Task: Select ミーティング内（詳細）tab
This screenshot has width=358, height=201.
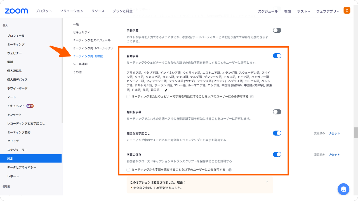Action: (x=88, y=56)
